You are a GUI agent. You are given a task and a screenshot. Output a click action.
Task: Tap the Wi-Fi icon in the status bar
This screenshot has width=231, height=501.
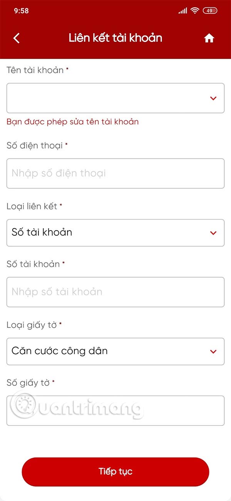pos(196,10)
